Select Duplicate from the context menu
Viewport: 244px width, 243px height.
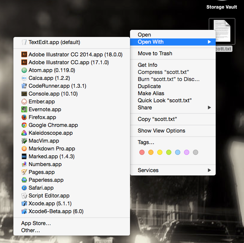click(173, 86)
